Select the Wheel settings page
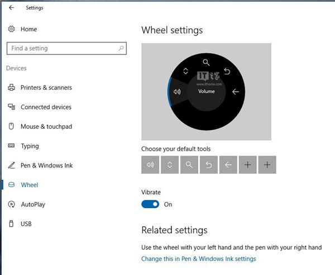Screen dimensions: 335x275 point(30,185)
